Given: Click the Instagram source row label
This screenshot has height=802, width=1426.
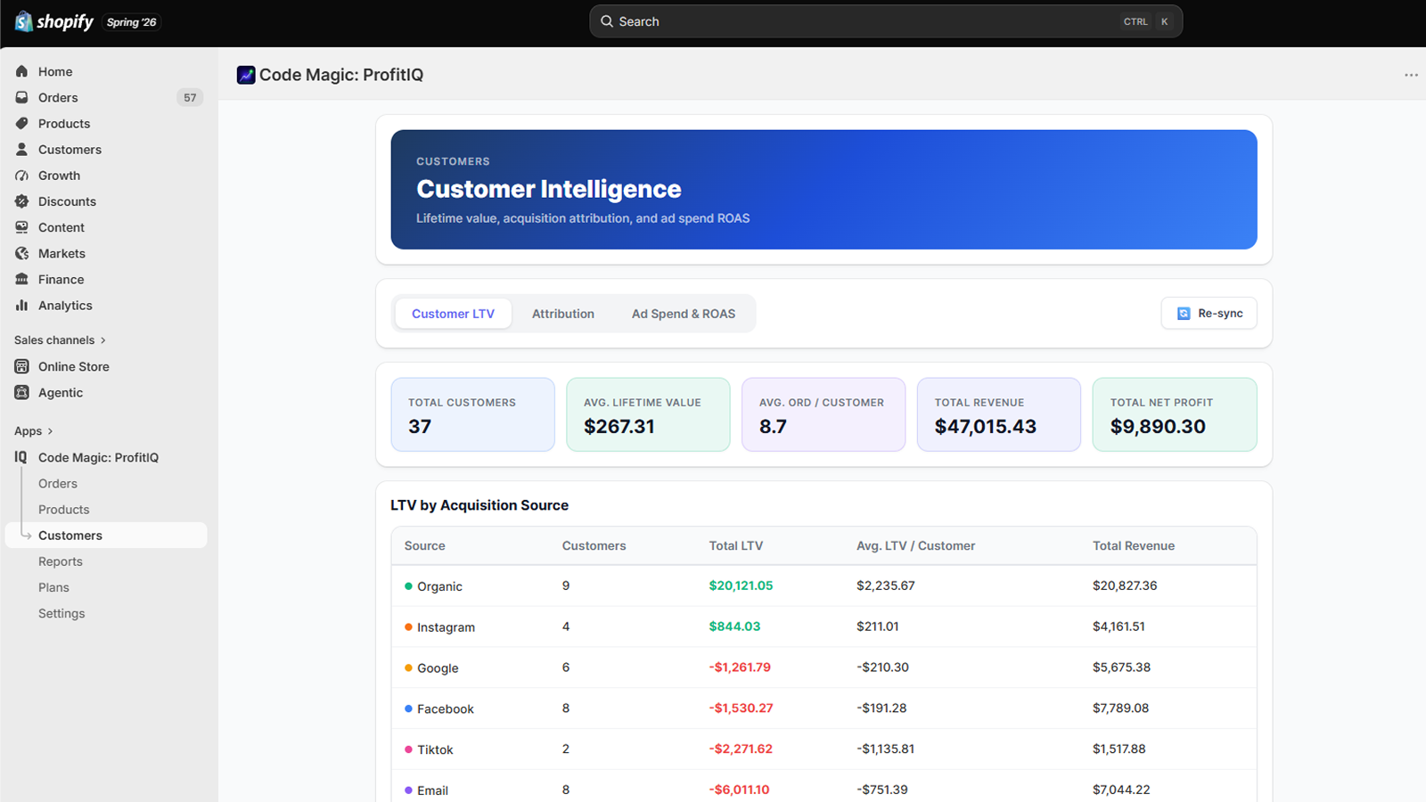Looking at the screenshot, I should 446,627.
